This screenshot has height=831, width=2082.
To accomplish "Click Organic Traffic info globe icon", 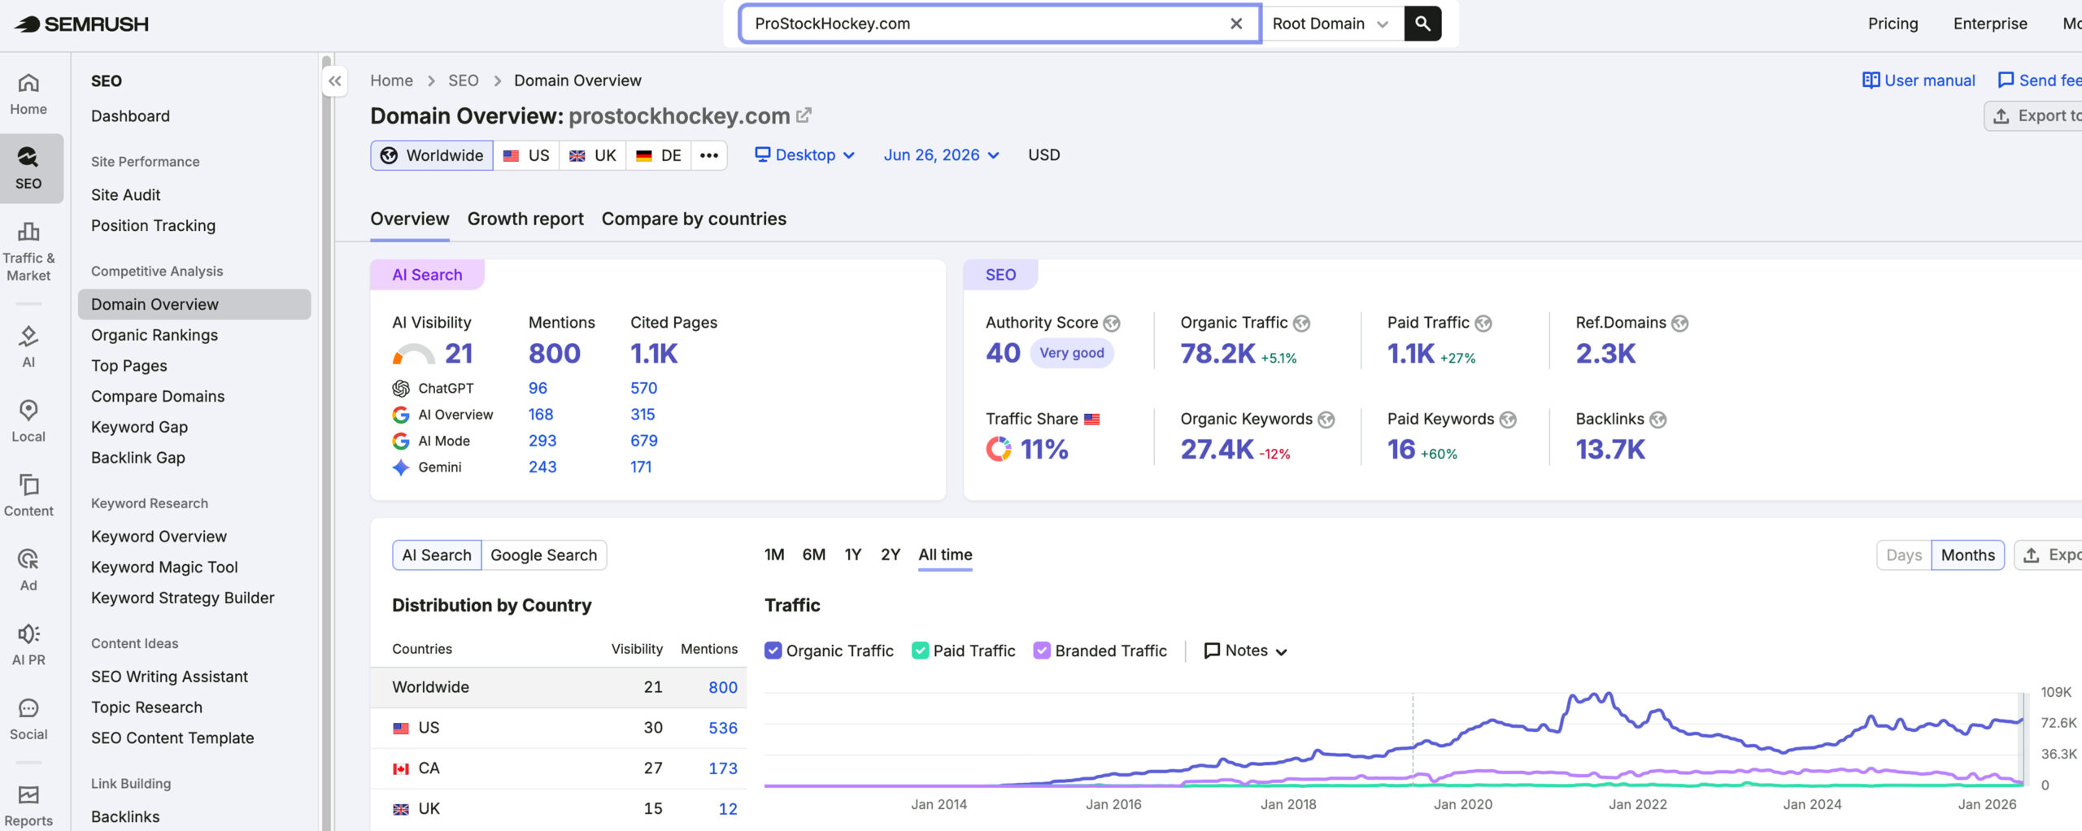I will click(x=1302, y=323).
